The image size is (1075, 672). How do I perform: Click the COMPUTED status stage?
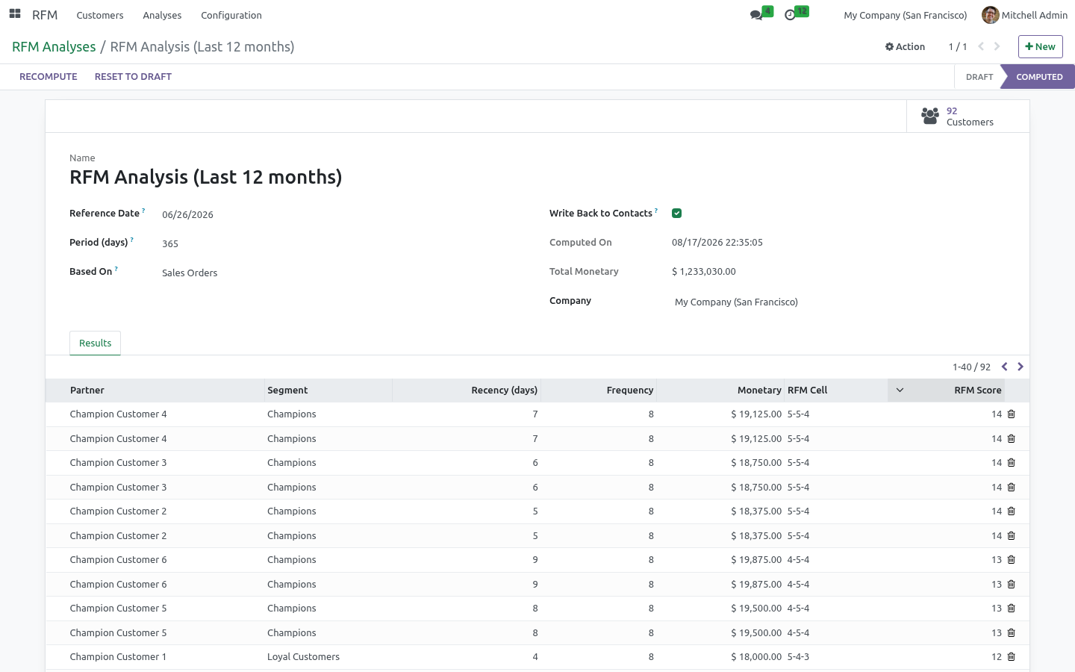pos(1039,77)
